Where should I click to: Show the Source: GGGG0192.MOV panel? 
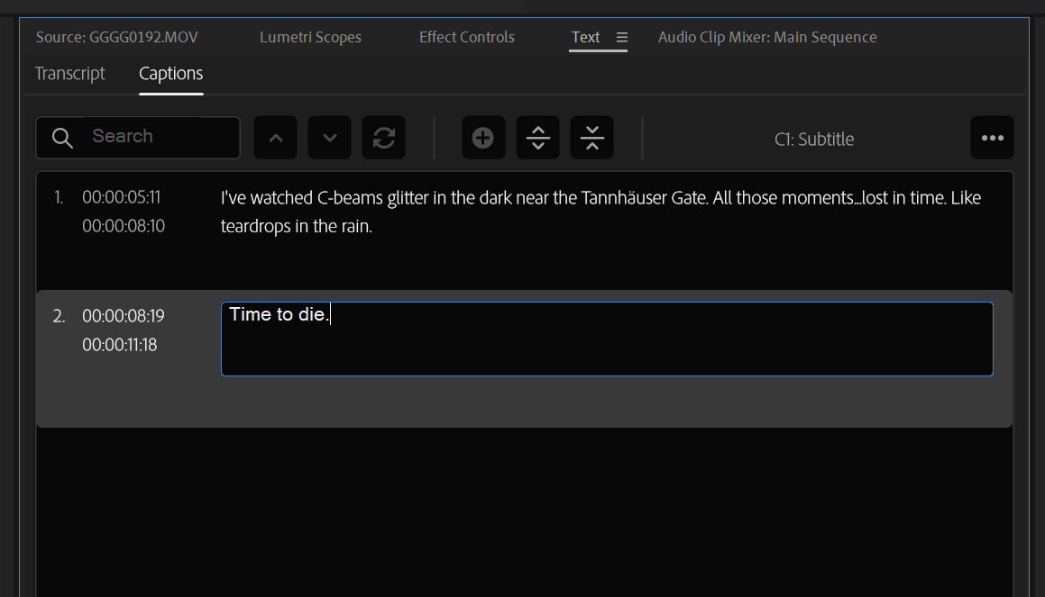(117, 38)
